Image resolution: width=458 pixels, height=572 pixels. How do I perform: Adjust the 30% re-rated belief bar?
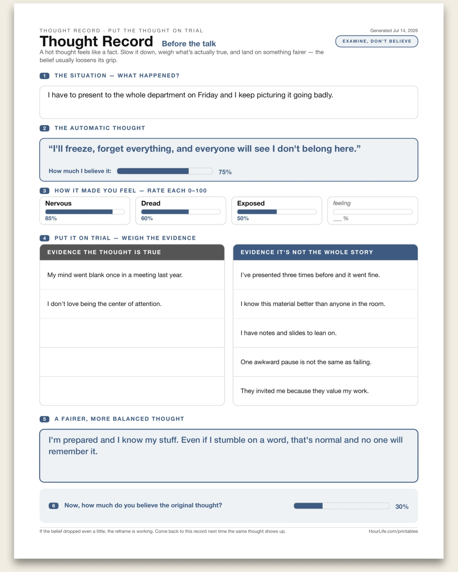pyautogui.click(x=342, y=506)
